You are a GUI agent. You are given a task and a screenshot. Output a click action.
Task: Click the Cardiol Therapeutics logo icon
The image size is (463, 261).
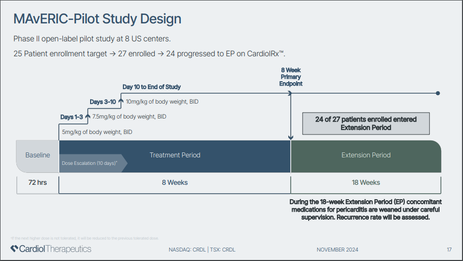[x=14, y=249]
